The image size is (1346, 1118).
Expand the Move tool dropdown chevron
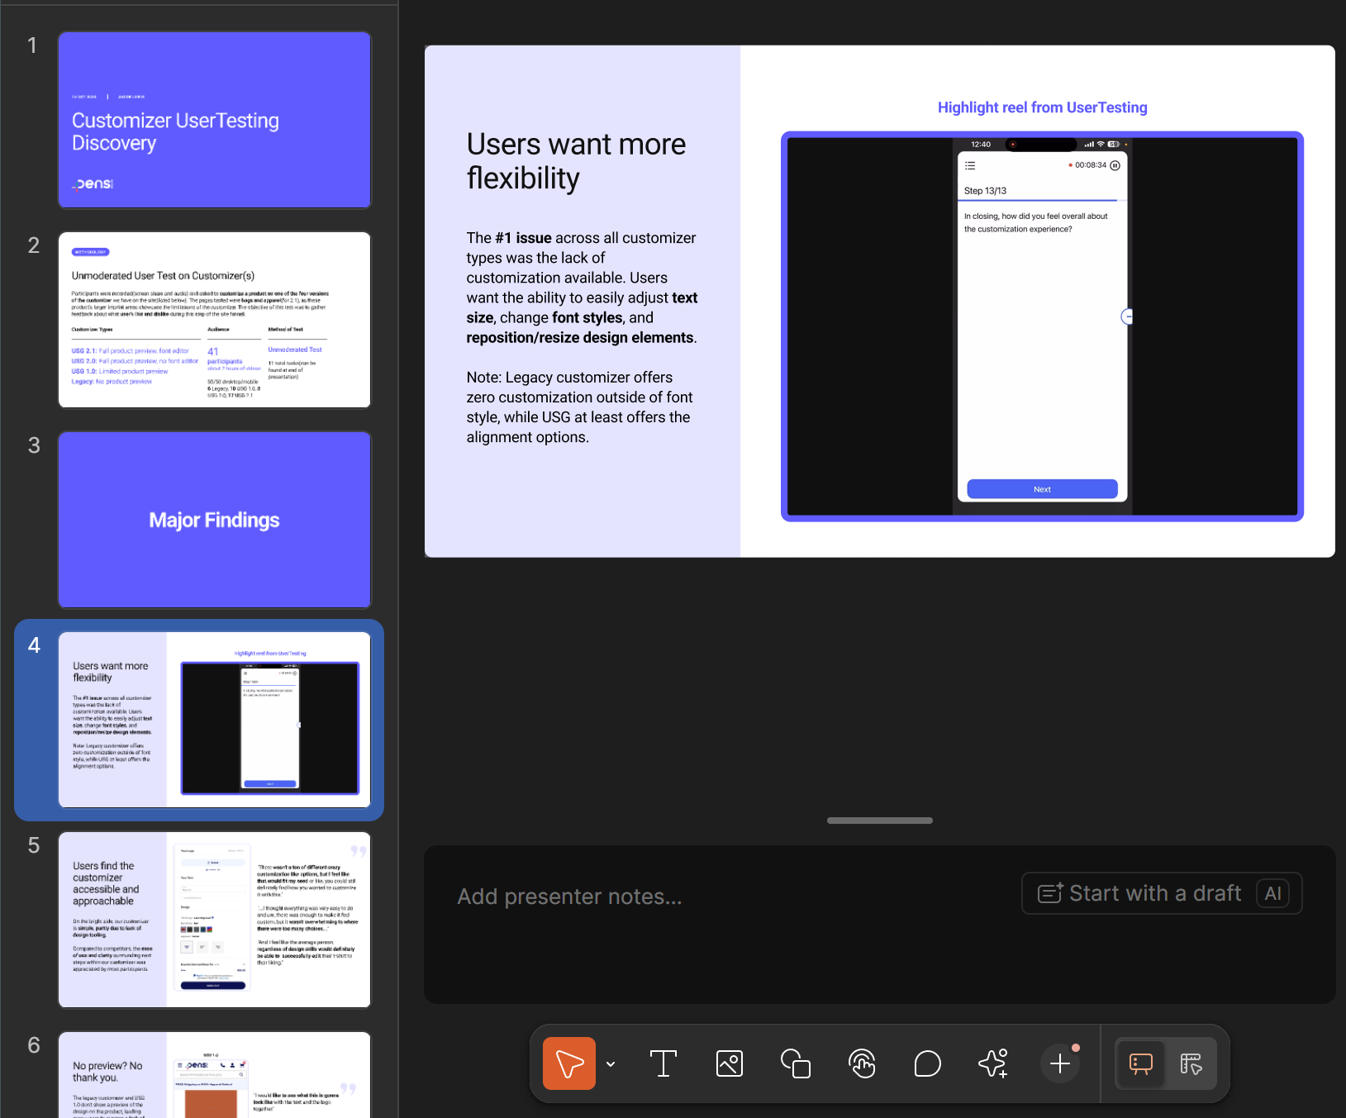click(x=611, y=1063)
